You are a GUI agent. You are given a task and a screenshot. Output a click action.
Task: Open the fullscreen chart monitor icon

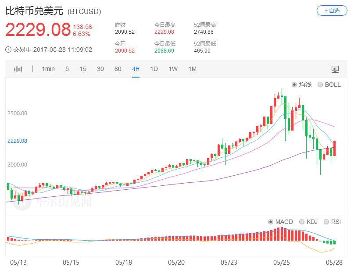point(335,69)
